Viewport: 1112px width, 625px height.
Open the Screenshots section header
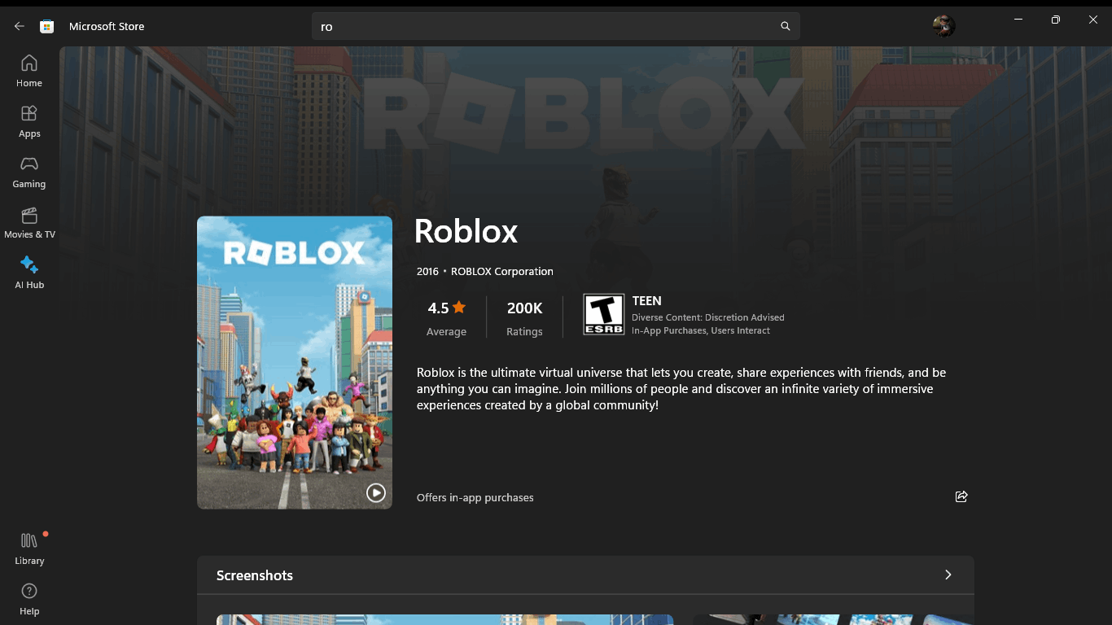pos(585,575)
